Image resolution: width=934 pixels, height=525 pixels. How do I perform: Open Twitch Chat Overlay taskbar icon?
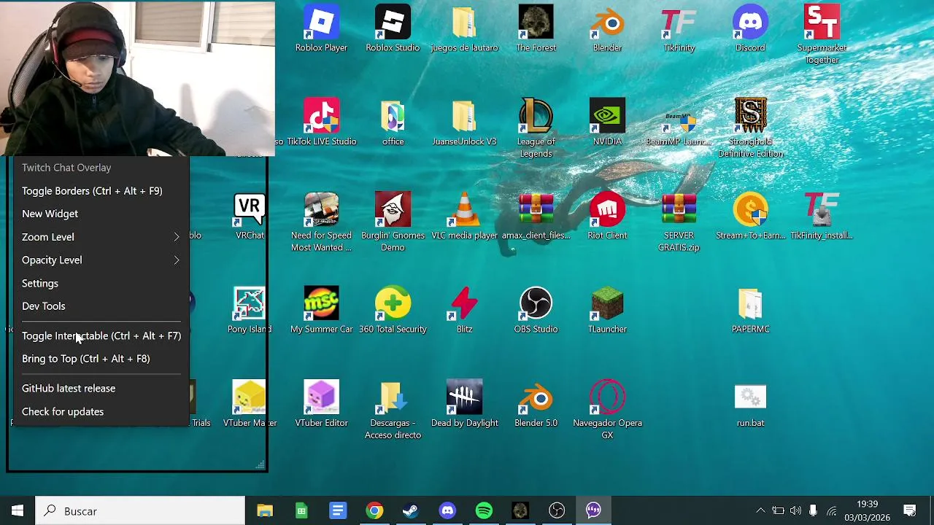coord(593,511)
